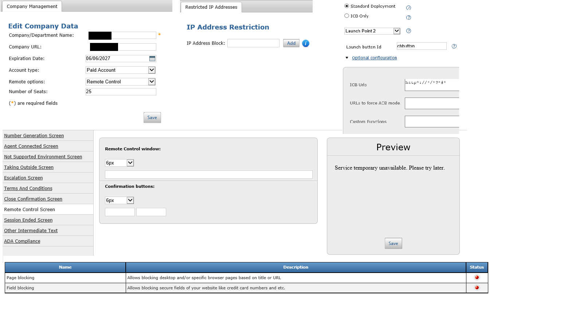This screenshot has height=313, width=583.
Task: Switch to the Company Management tab
Action: pos(32,7)
